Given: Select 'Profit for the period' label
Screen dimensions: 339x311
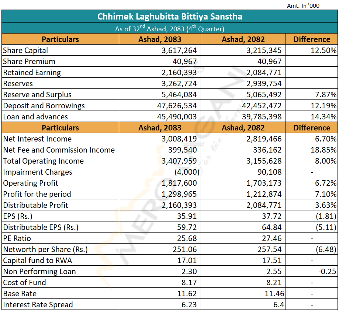Looking at the screenshot, I should click(37, 194).
